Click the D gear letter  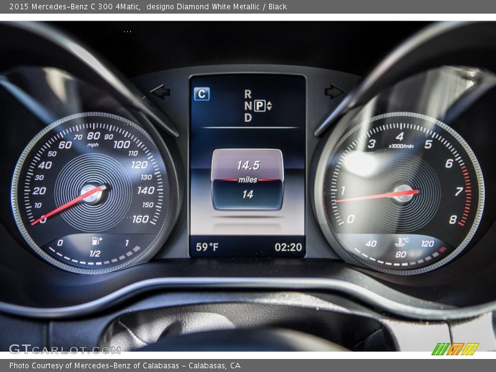click(248, 118)
